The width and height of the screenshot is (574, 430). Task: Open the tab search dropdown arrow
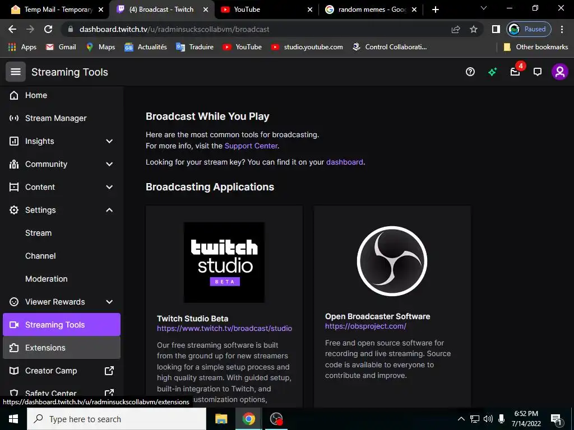(484, 8)
